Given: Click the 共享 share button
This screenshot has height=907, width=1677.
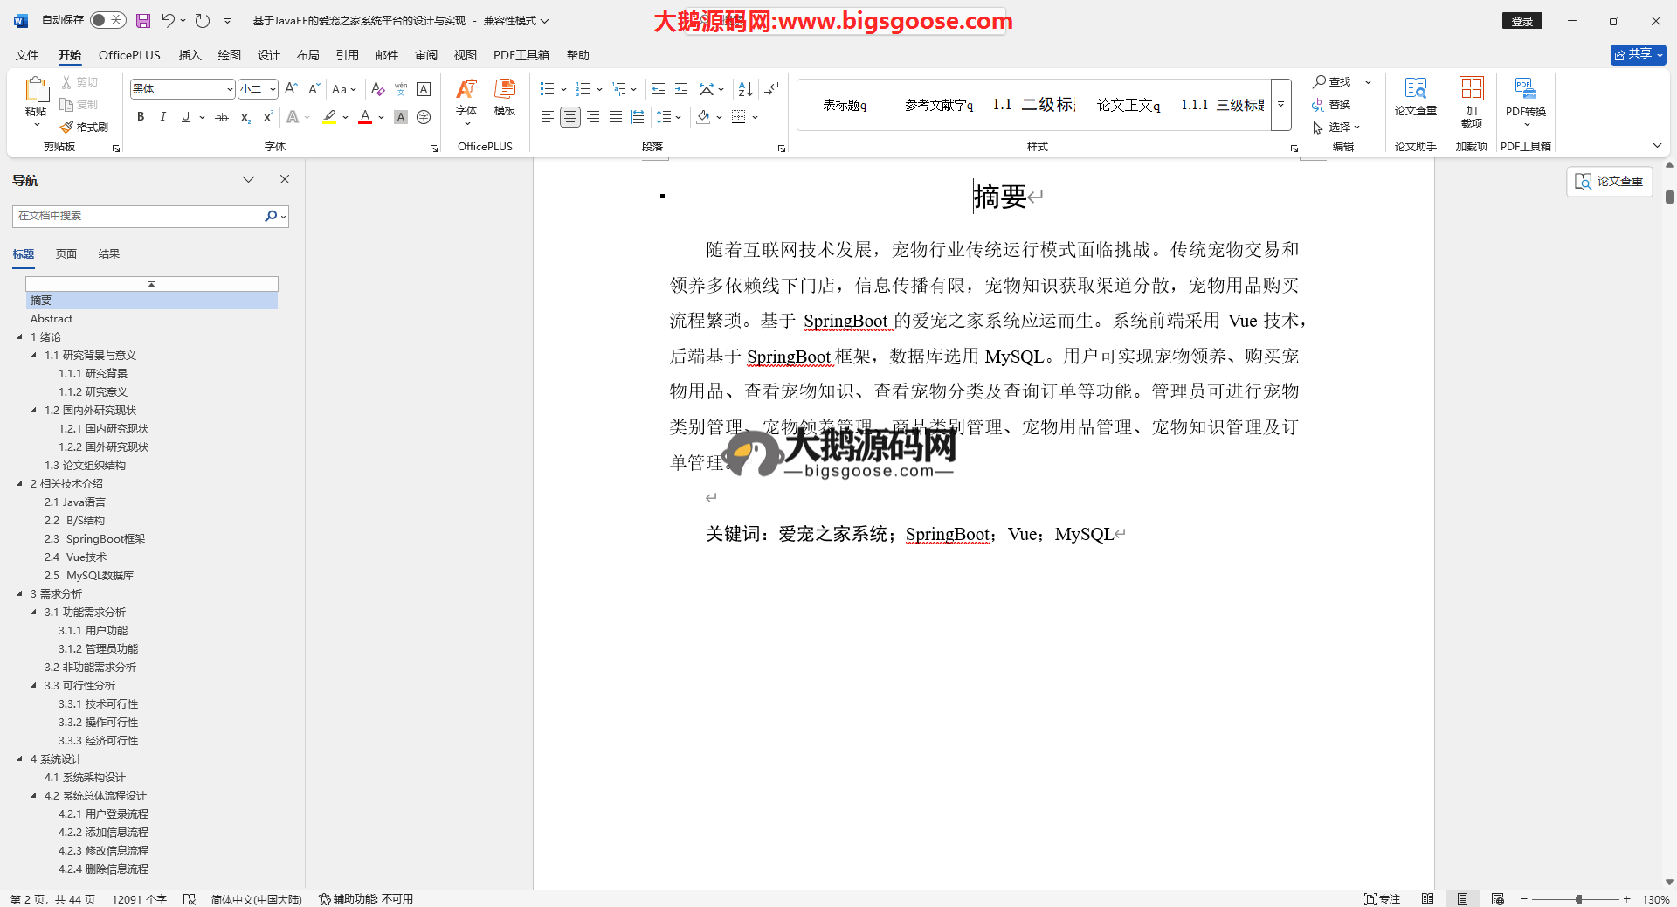Looking at the screenshot, I should (1638, 54).
